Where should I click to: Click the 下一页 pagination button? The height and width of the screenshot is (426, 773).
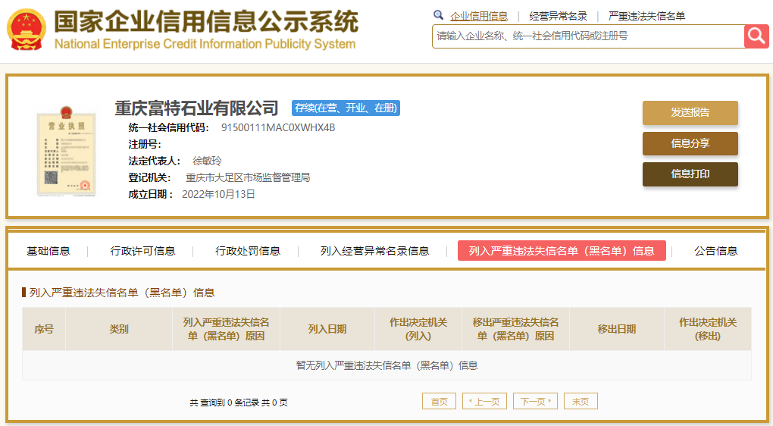(535, 401)
